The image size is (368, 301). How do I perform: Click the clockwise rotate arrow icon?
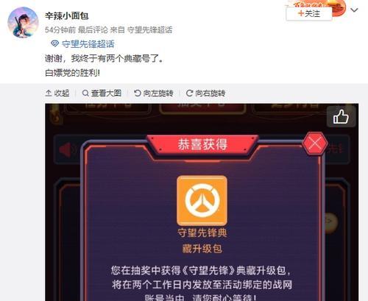189,93
